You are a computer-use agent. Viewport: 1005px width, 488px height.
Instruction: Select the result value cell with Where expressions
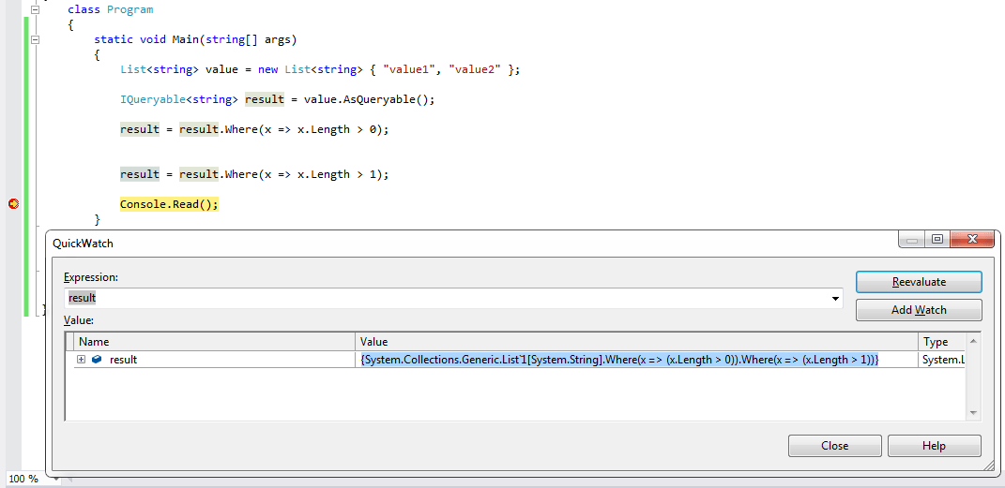pos(636,360)
